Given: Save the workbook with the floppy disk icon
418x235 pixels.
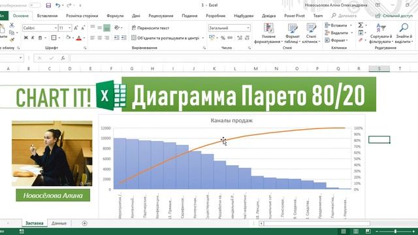Looking at the screenshot, I should [48, 5].
